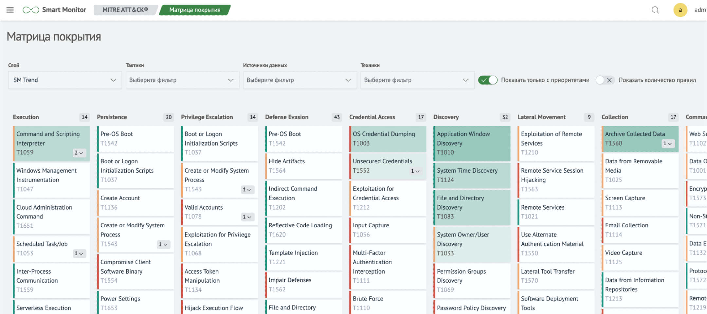This screenshot has width=707, height=314.
Task: Select Remote Service Session Hijacking T1563
Action: 556,180
